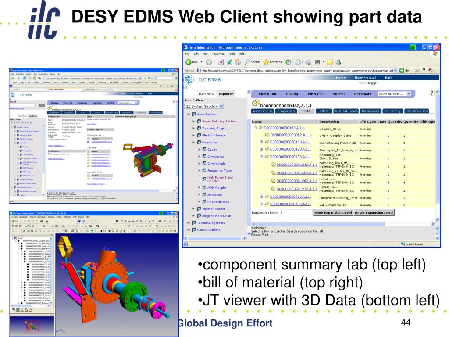Click Save Expansion Level button

pos(333,213)
